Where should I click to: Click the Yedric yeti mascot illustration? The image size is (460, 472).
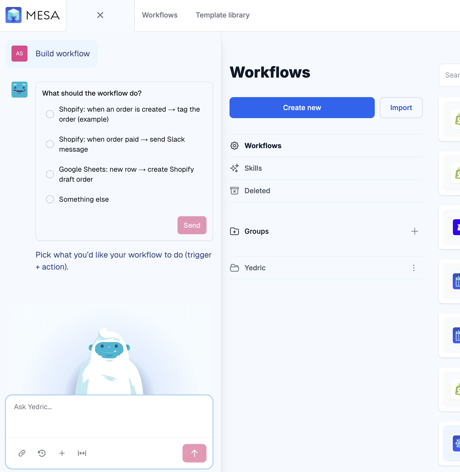109,362
